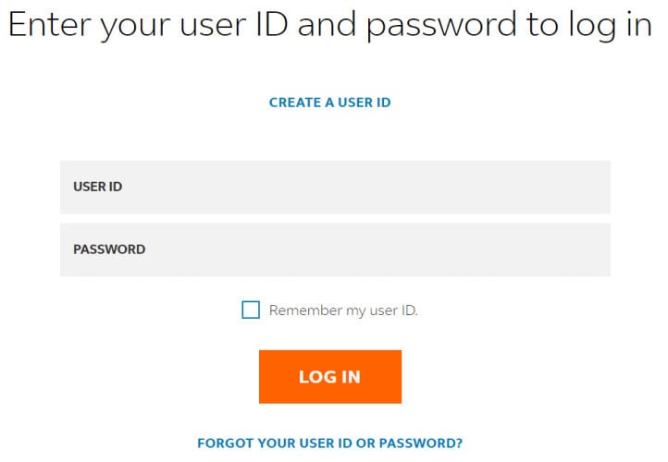Select the PASSWORD input field
This screenshot has height=462, width=668.
pos(335,249)
